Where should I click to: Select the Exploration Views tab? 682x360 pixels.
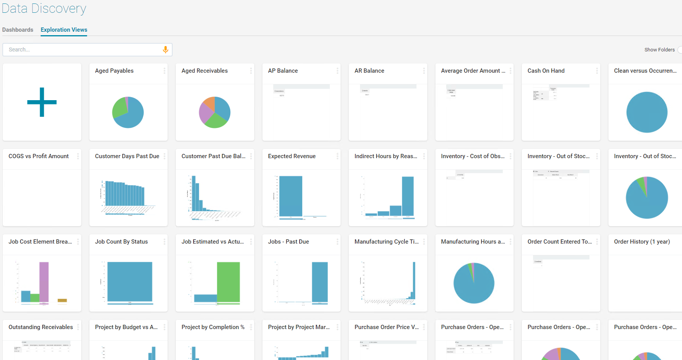coord(64,30)
